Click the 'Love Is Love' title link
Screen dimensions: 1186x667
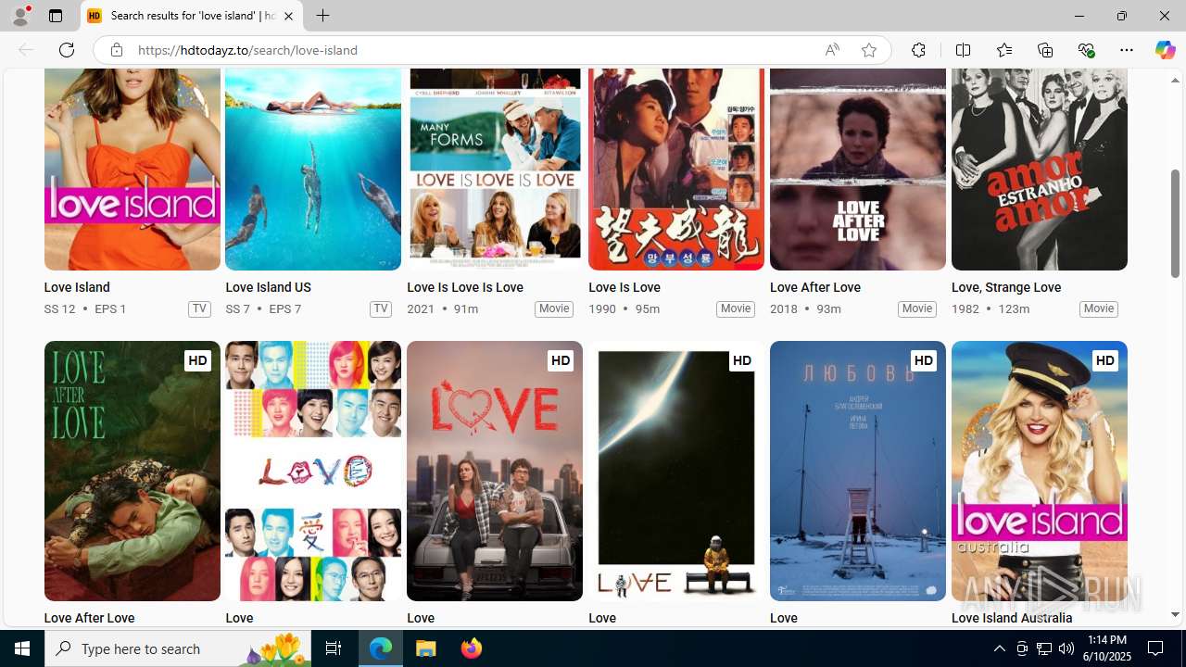point(625,287)
